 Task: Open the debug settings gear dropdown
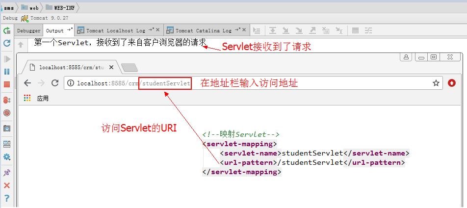click(7, 157)
